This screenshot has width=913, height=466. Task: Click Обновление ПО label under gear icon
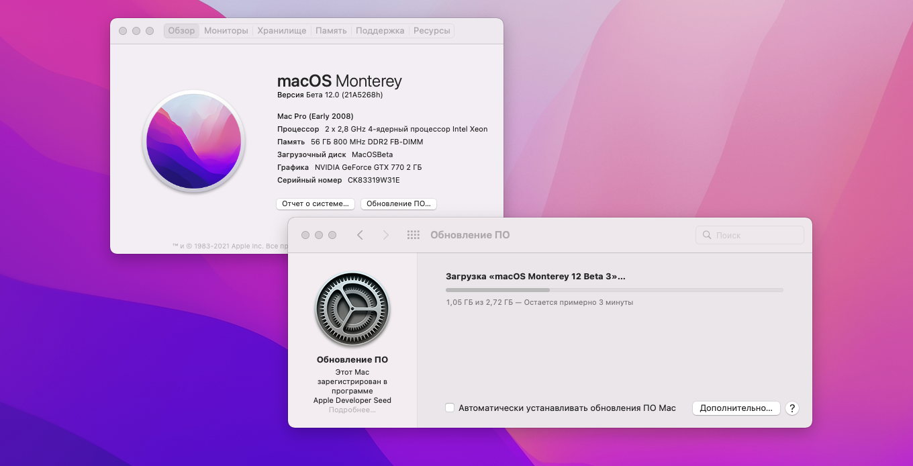(x=352, y=359)
